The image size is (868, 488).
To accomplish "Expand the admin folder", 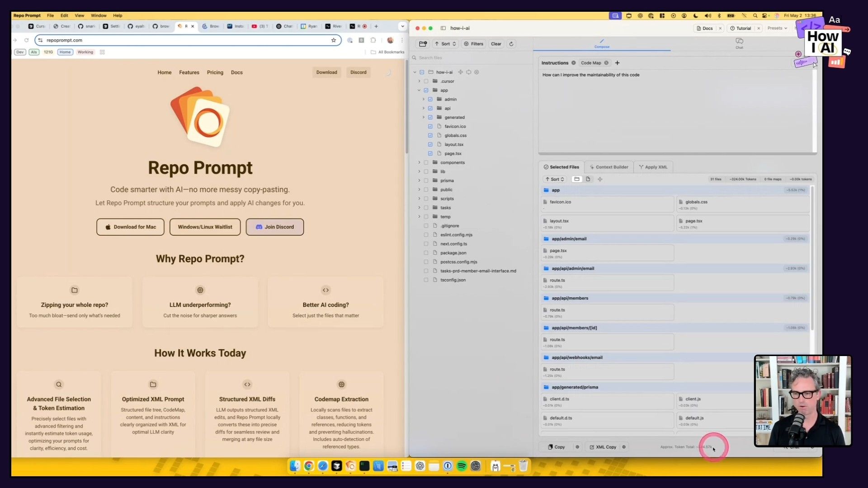I will tap(424, 99).
